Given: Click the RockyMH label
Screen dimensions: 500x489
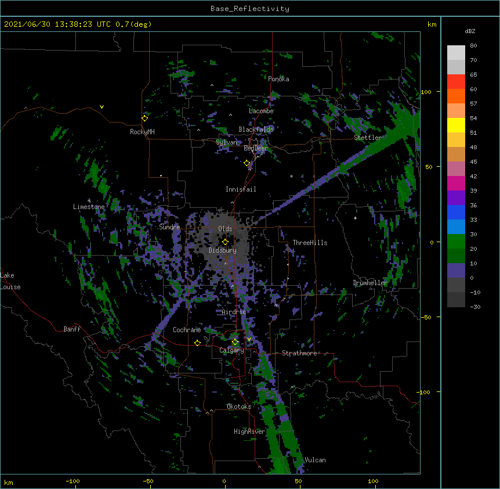Looking at the screenshot, I should [142, 132].
